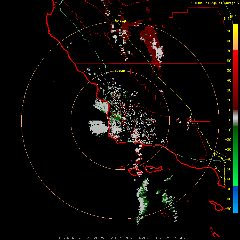Click the 40 value on velocity scale

[229, 81]
